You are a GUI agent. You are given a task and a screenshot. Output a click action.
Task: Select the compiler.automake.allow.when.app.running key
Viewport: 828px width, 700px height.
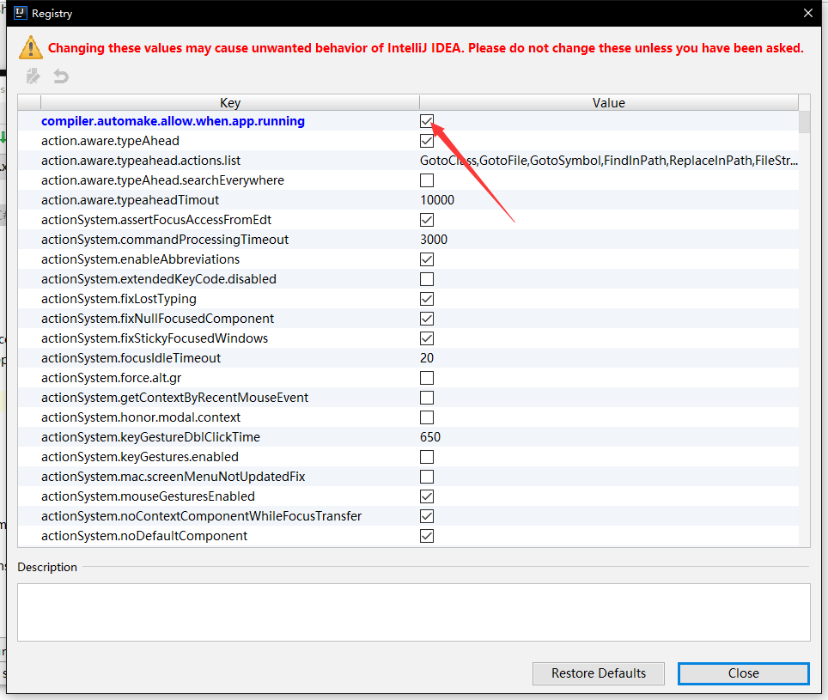173,121
